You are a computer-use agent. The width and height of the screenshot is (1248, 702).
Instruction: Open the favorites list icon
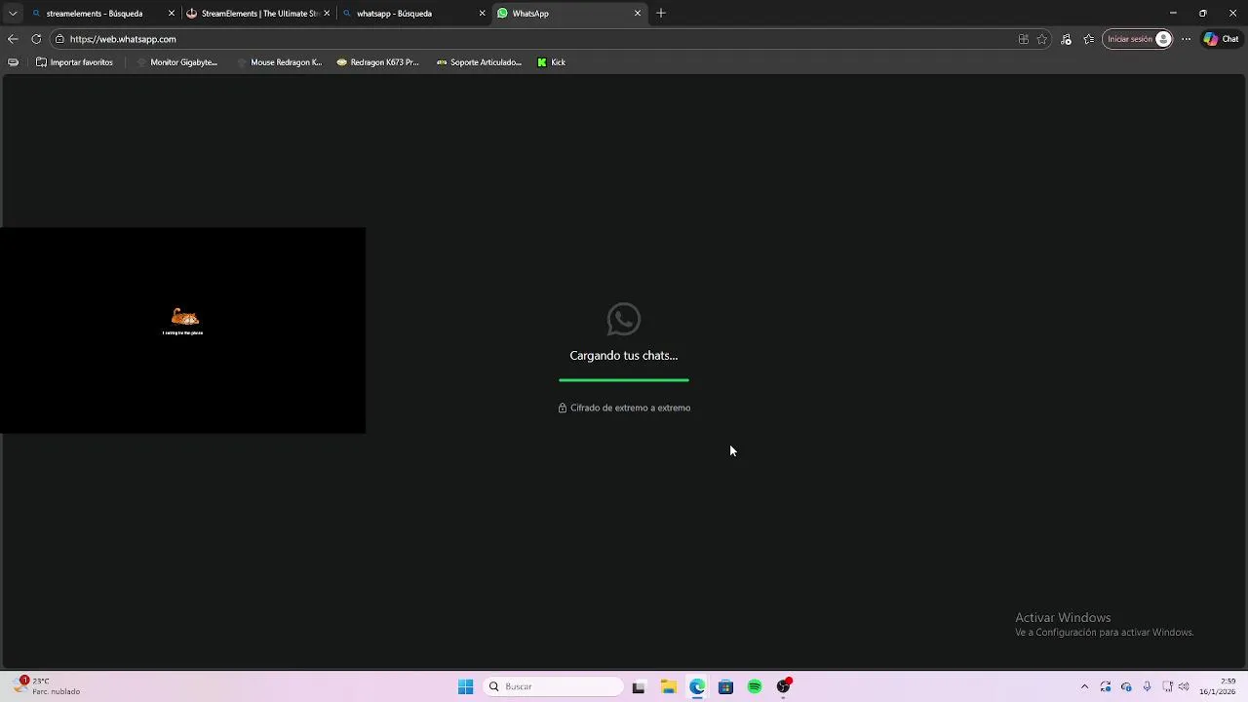tap(1089, 39)
